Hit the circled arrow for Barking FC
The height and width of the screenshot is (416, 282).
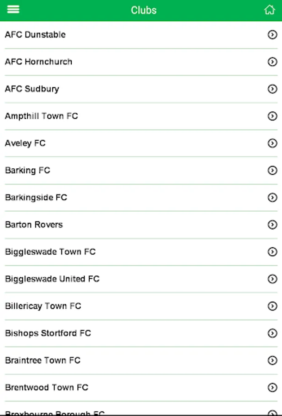click(x=272, y=171)
